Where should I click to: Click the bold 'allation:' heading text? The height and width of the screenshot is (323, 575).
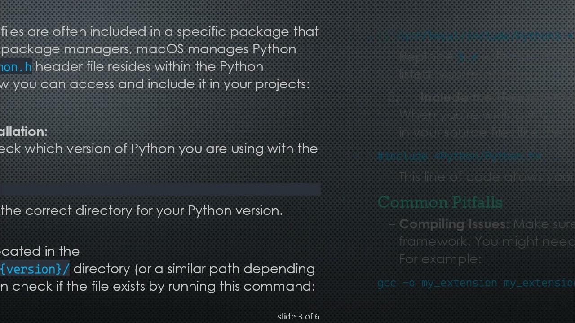[23, 131]
